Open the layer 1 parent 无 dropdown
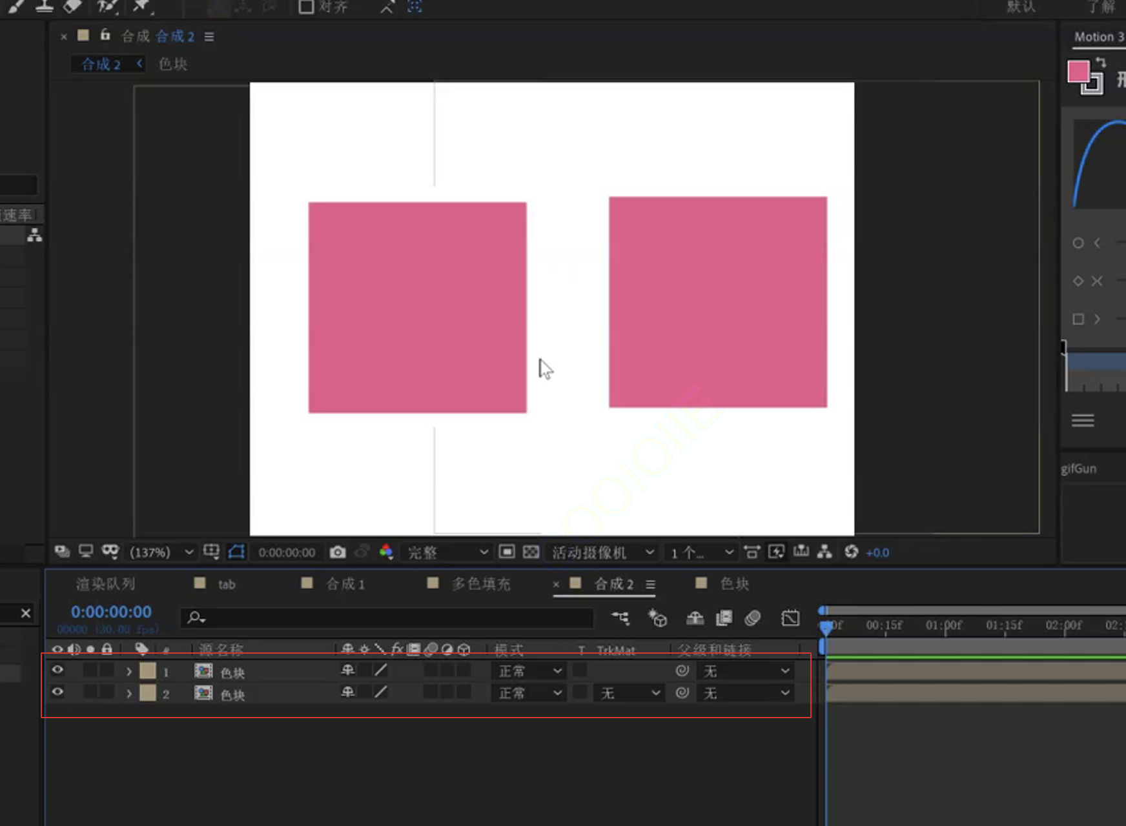This screenshot has height=826, width=1126. click(746, 671)
